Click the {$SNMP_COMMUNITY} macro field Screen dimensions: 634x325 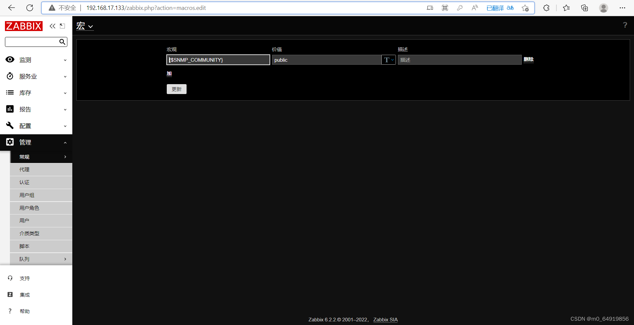click(x=218, y=60)
